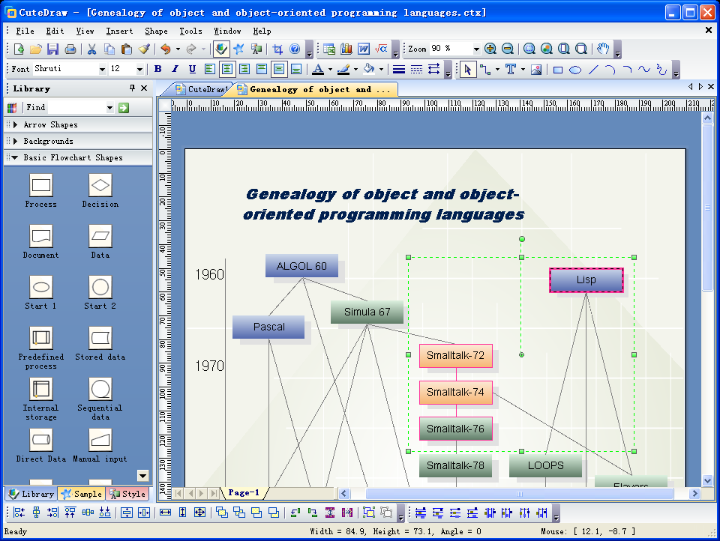The width and height of the screenshot is (720, 541).
Task: Select the Decision flowchart shape
Action: 100,185
